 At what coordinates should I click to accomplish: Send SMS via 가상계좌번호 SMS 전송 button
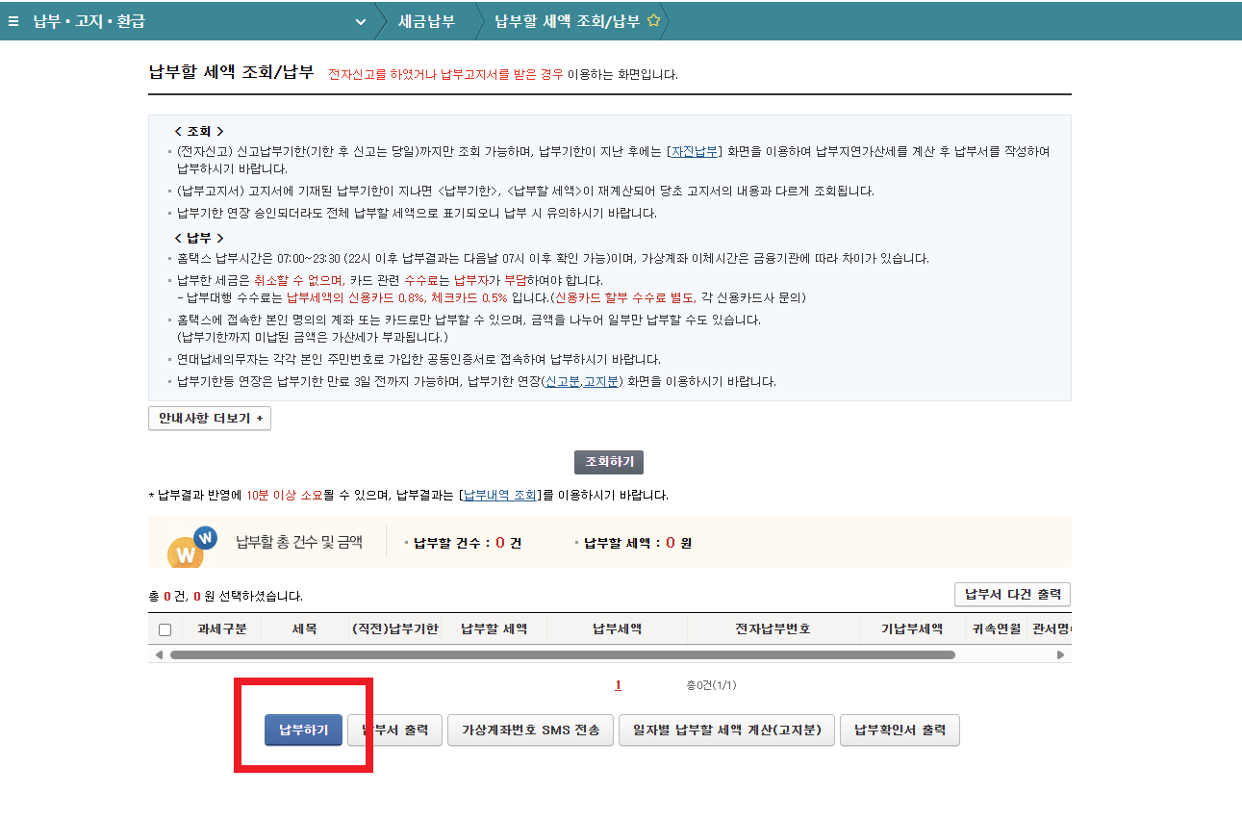[530, 730]
